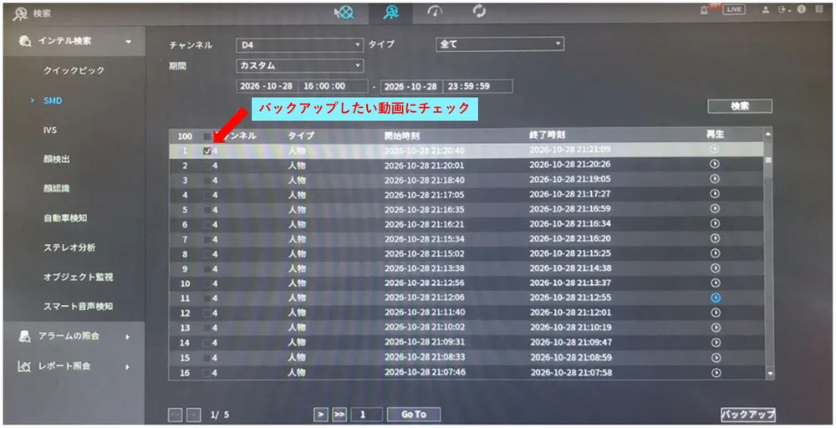Play recording starting 21:15:02
Screen dimensions: 836x428
pyautogui.click(x=715, y=254)
